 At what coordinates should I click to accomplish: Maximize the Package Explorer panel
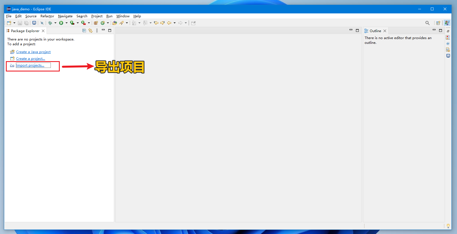point(110,30)
